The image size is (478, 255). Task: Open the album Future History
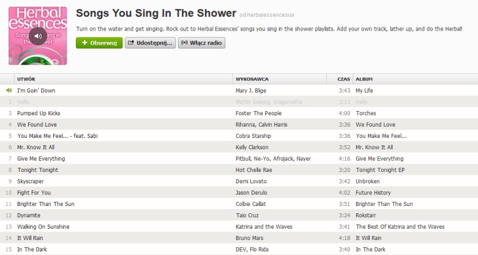coord(373,192)
